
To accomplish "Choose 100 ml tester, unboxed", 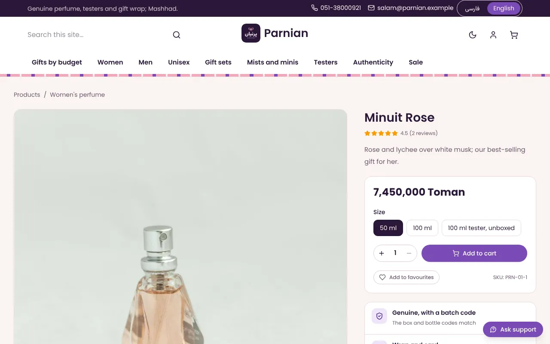I will (x=481, y=228).
